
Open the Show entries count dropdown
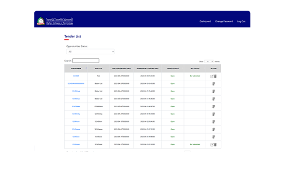[209, 62]
